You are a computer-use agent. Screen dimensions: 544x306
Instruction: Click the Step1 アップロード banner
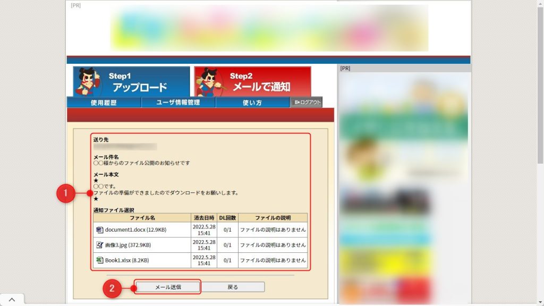(132, 81)
